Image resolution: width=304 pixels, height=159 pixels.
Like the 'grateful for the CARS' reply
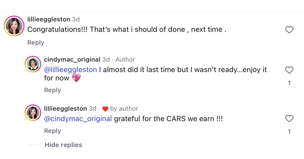pos(289,119)
